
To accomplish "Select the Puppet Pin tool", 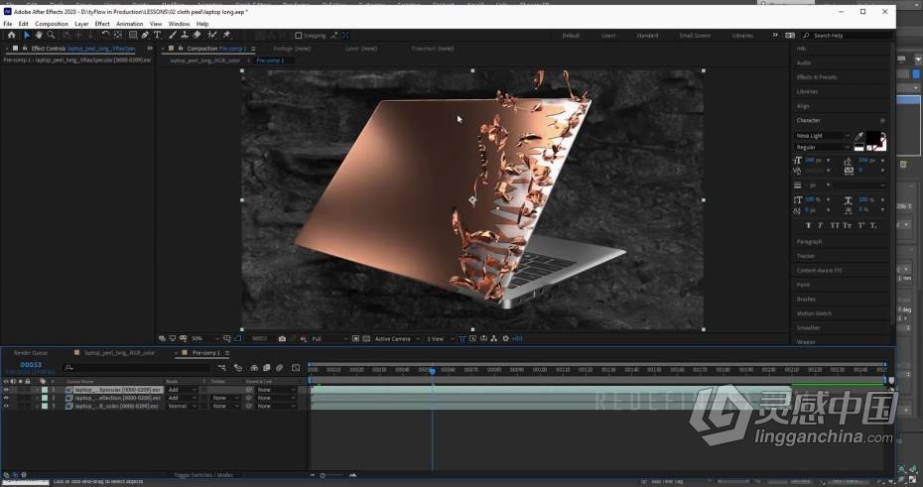I will [x=226, y=36].
